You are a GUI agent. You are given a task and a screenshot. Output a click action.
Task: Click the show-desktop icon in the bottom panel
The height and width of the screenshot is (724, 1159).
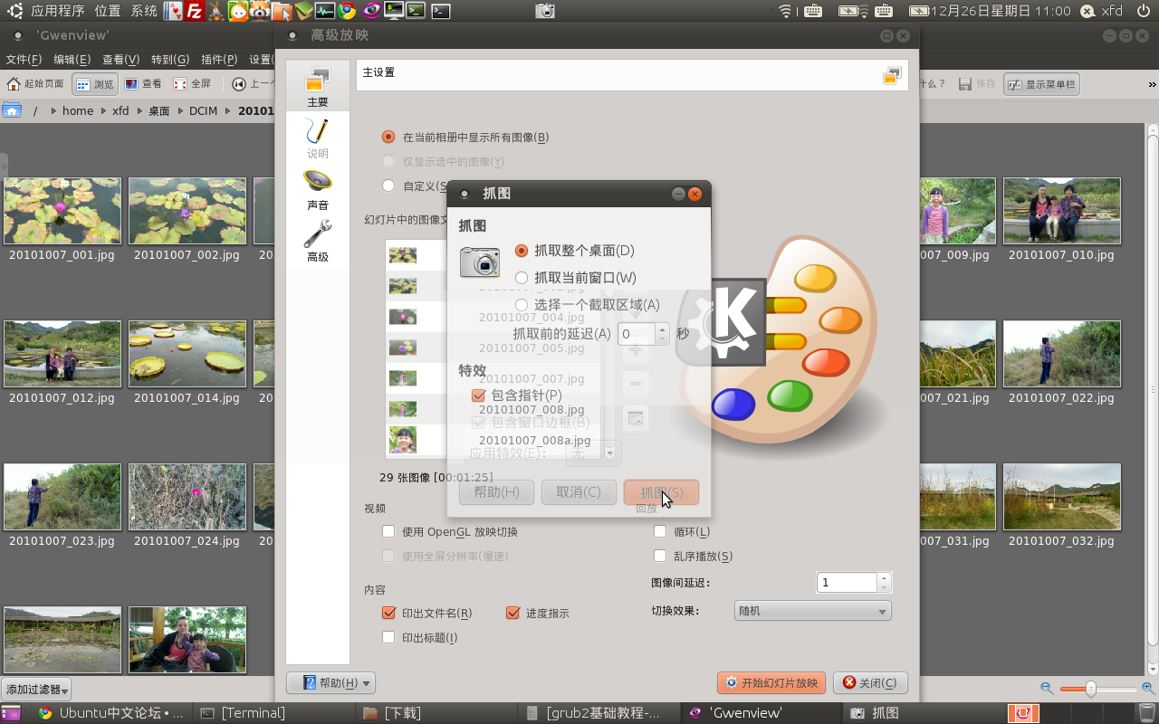[x=10, y=713]
